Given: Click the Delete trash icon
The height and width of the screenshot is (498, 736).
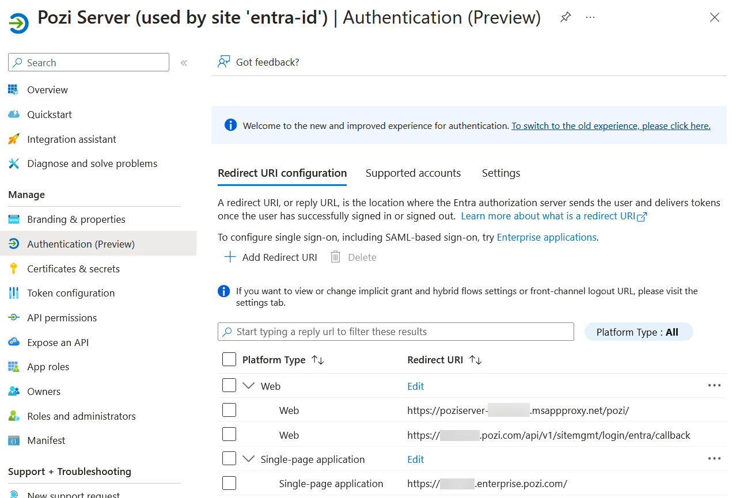Looking at the screenshot, I should pyautogui.click(x=335, y=257).
